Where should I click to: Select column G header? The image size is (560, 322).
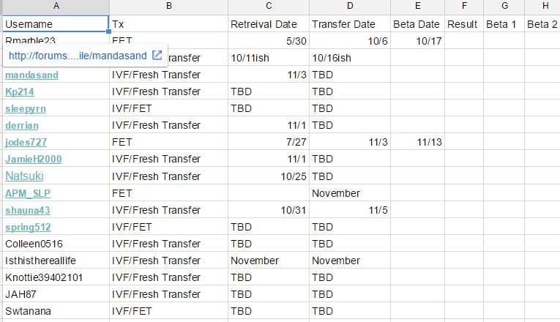(504, 6)
